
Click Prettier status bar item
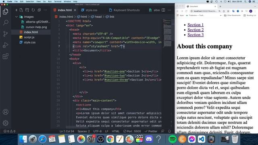click(151, 131)
